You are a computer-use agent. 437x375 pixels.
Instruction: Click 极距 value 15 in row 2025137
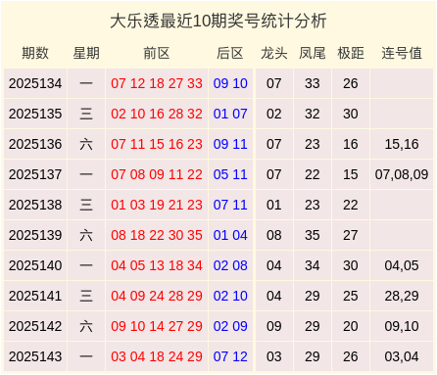pos(351,174)
